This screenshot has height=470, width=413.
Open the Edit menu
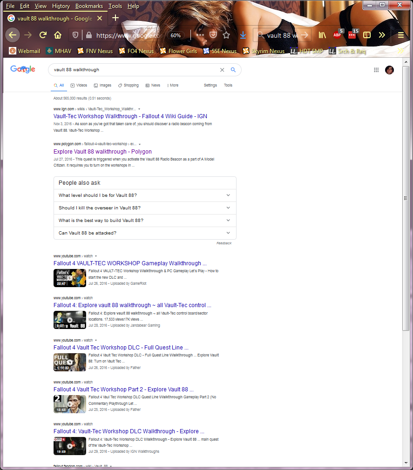pos(25,6)
